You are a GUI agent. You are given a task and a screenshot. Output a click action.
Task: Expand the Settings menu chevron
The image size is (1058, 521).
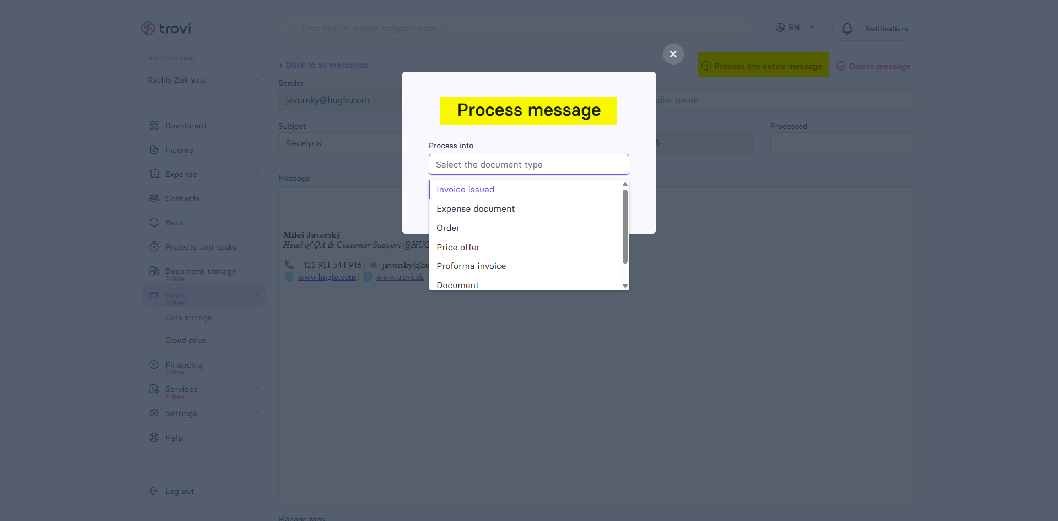(x=257, y=412)
